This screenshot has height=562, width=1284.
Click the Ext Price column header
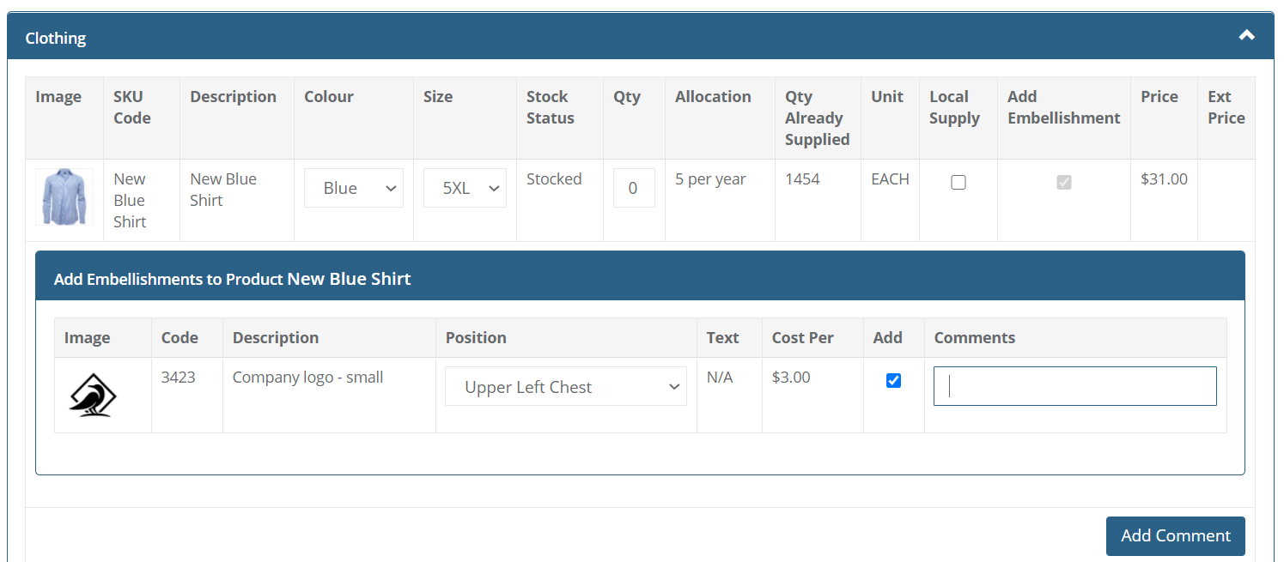click(x=1226, y=107)
